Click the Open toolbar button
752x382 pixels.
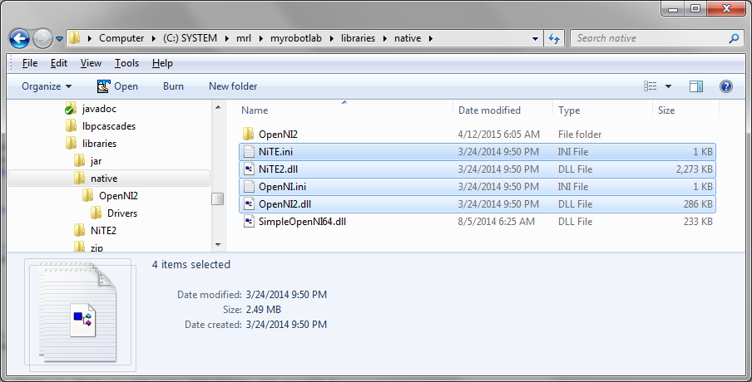point(117,86)
